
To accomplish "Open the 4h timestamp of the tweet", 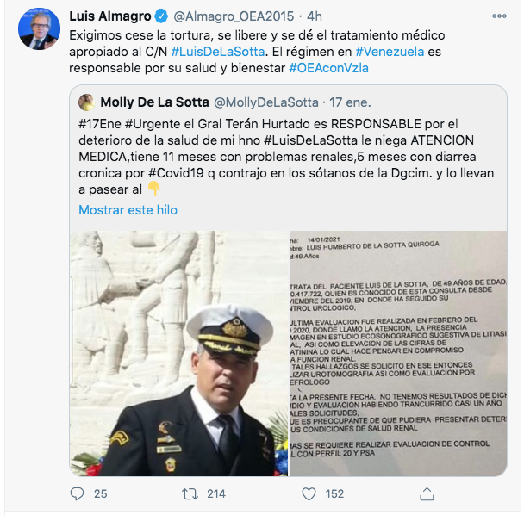I will [315, 16].
